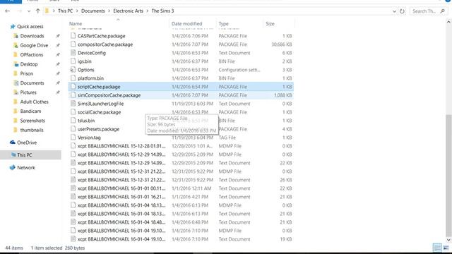
Task: Sort files by Size column
Action: pyautogui.click(x=270, y=24)
